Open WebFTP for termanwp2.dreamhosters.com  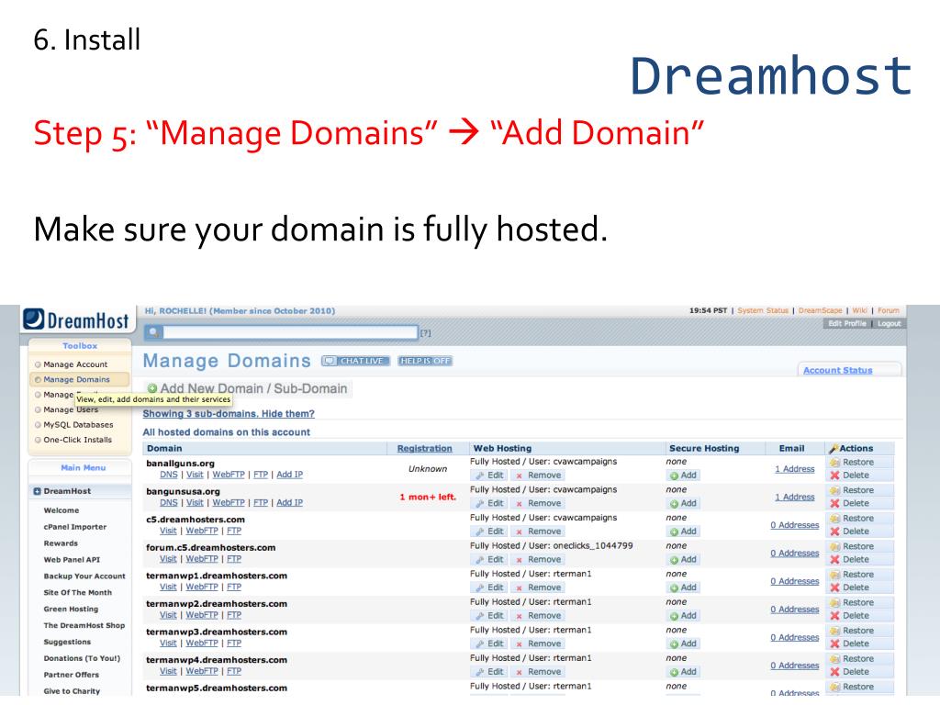point(202,615)
